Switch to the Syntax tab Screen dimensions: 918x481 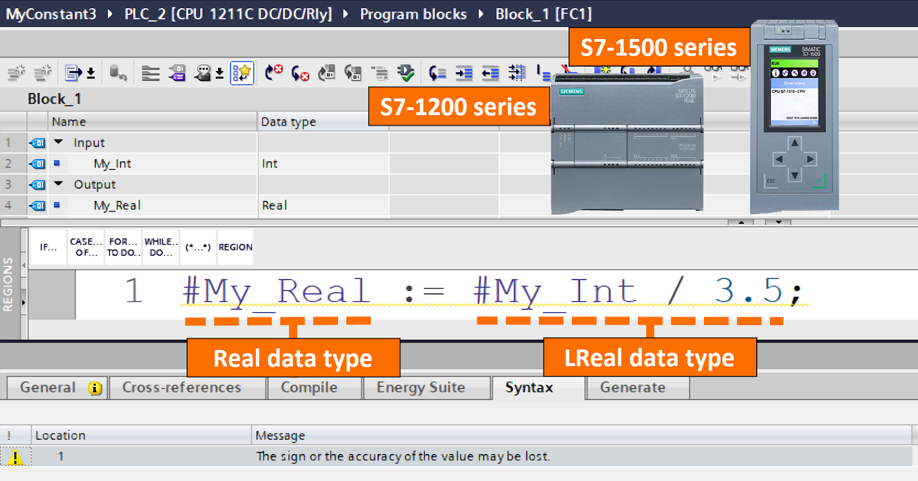point(538,388)
